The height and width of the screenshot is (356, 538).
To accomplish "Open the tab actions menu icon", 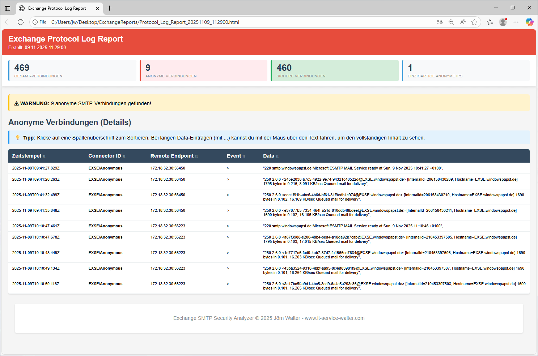I will click(8, 8).
